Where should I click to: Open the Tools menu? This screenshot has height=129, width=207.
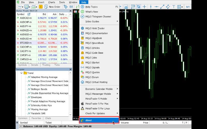tap(62, 2)
